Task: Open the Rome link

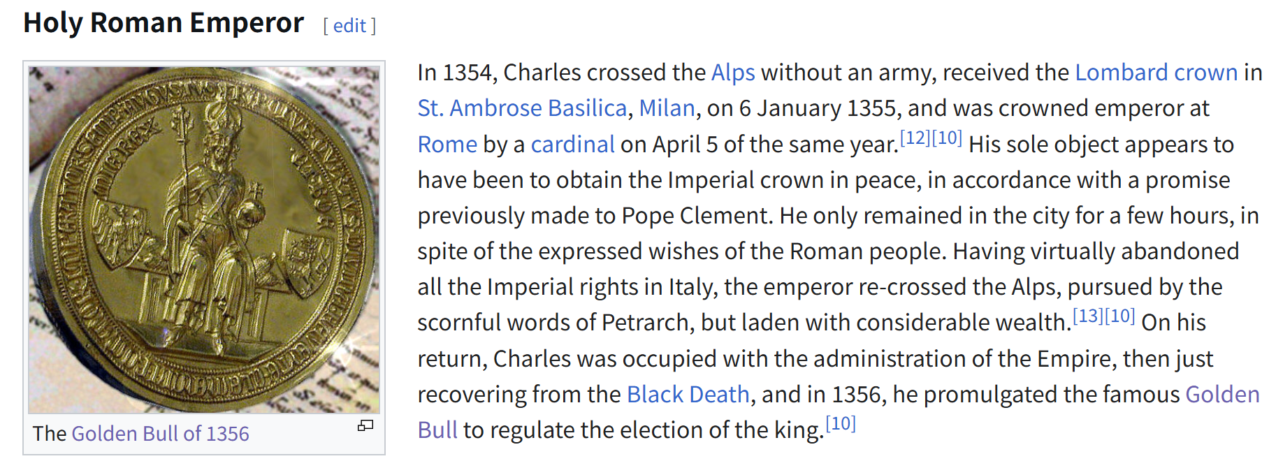Action: click(447, 144)
